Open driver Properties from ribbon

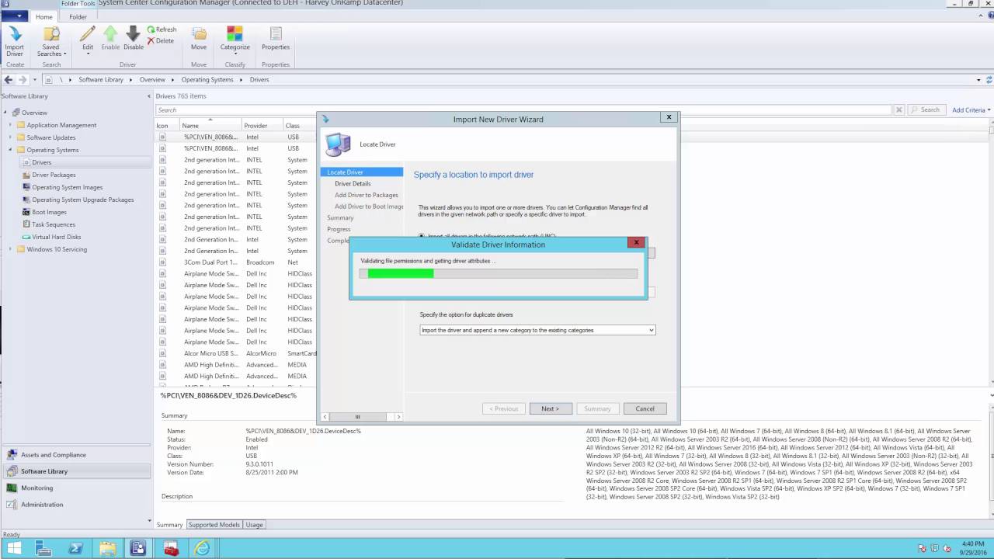[276, 38]
